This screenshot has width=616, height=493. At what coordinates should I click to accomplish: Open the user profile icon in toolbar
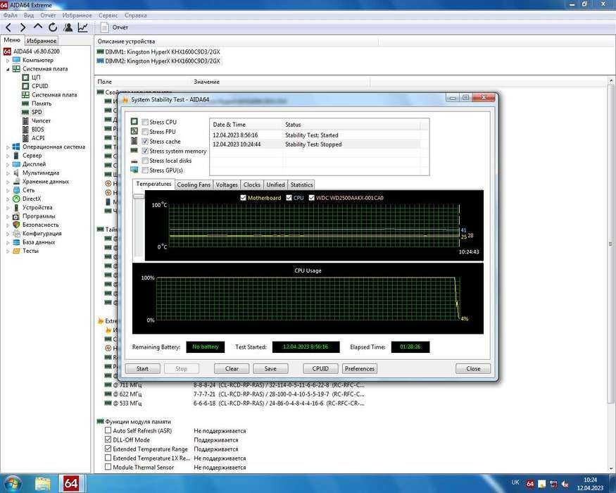(68, 27)
